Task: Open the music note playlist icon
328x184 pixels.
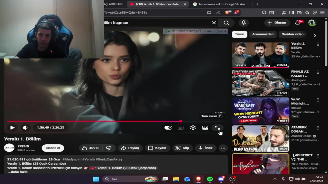Action: coord(284,13)
